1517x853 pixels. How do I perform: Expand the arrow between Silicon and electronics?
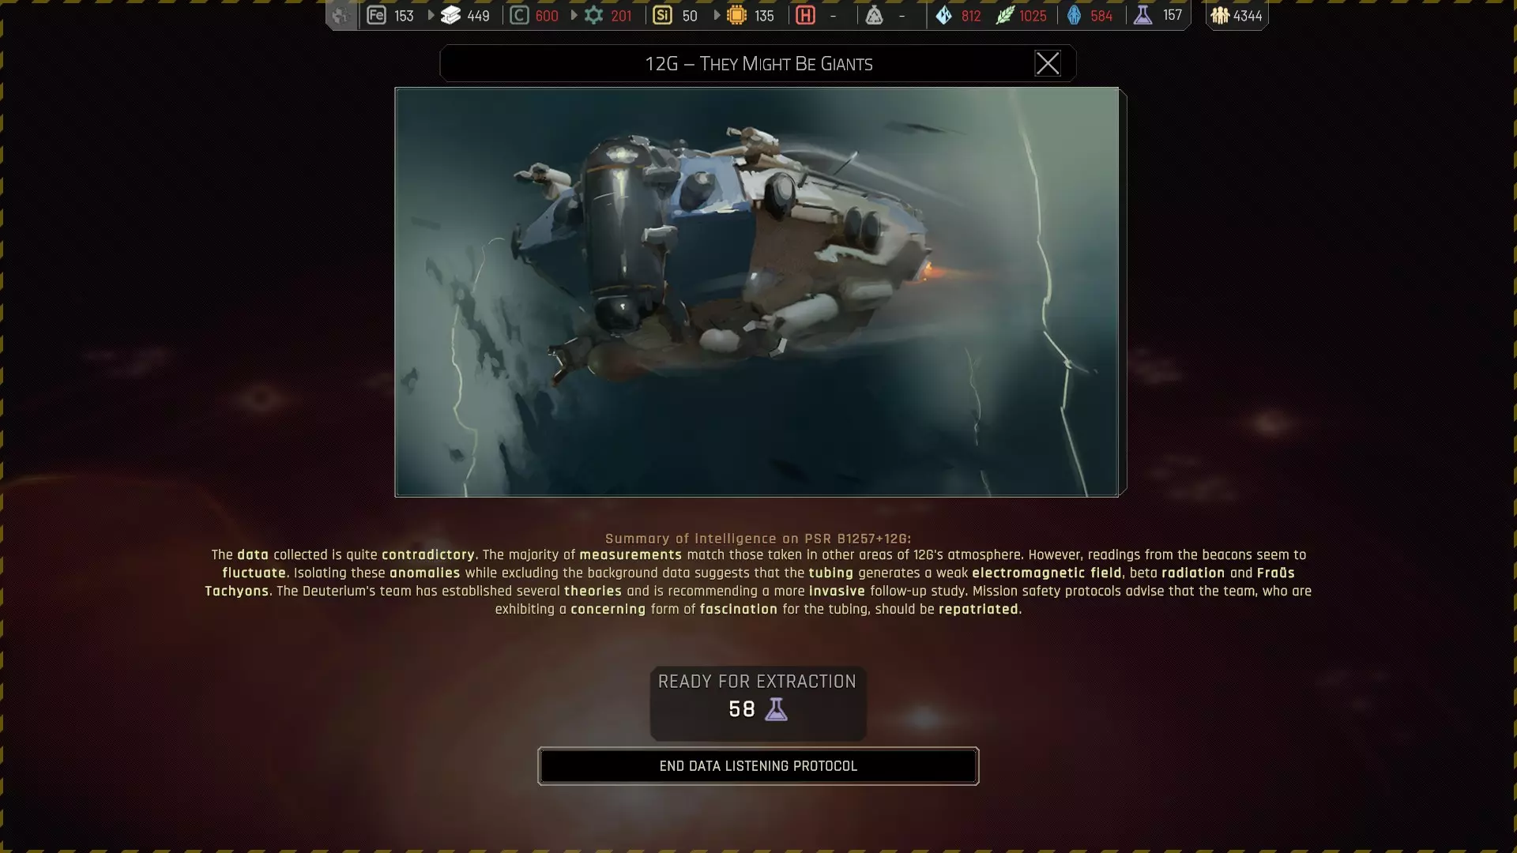[717, 15]
